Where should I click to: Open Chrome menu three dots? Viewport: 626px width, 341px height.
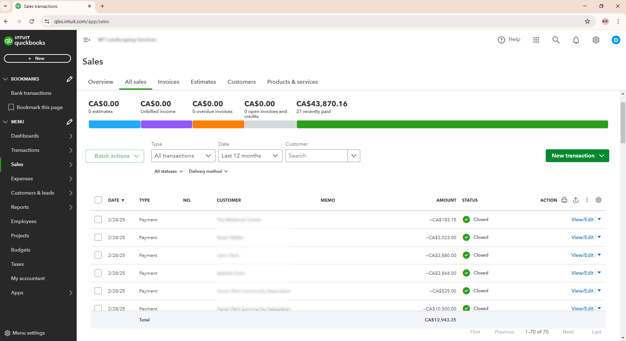[x=618, y=21]
